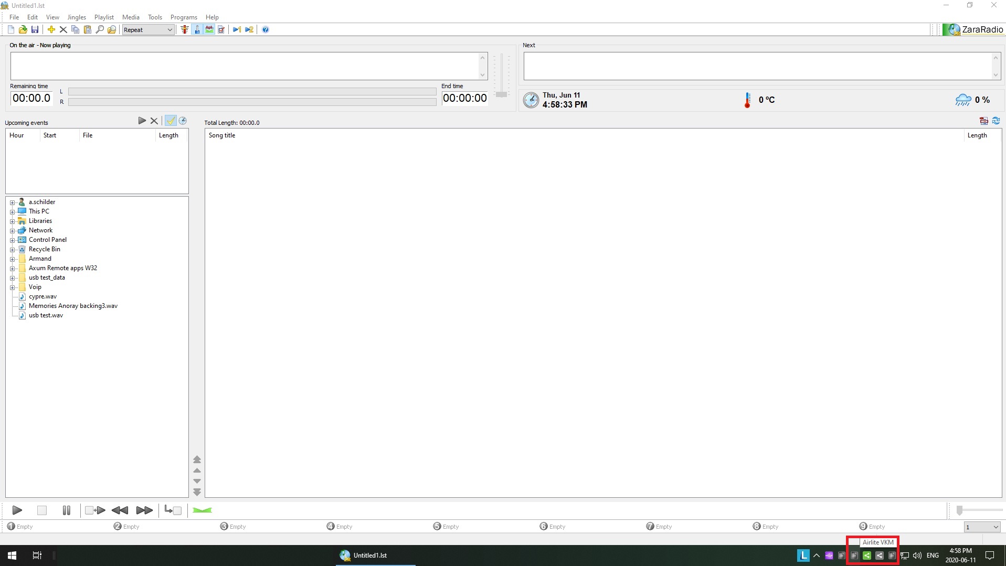Expand the Axum Remote apps W32 folder

12,269
